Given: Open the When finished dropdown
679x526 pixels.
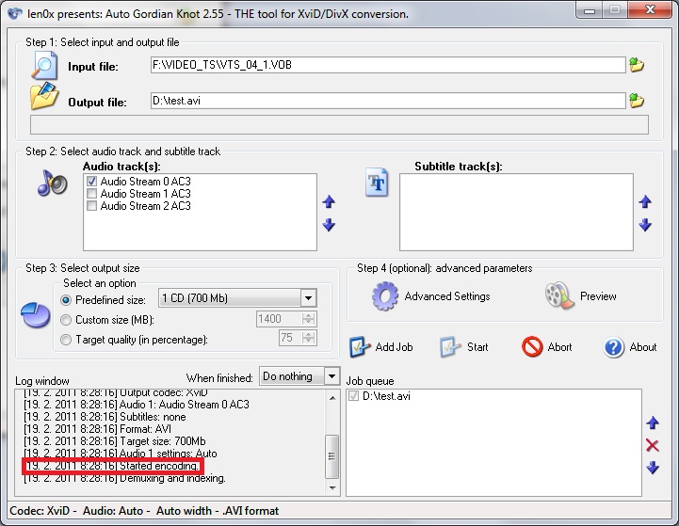Looking at the screenshot, I should pos(331,376).
